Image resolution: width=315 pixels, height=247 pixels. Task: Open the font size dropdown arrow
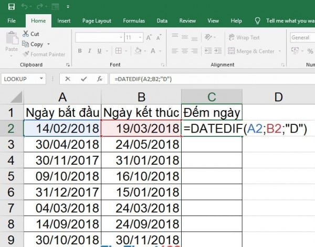pos(140,38)
